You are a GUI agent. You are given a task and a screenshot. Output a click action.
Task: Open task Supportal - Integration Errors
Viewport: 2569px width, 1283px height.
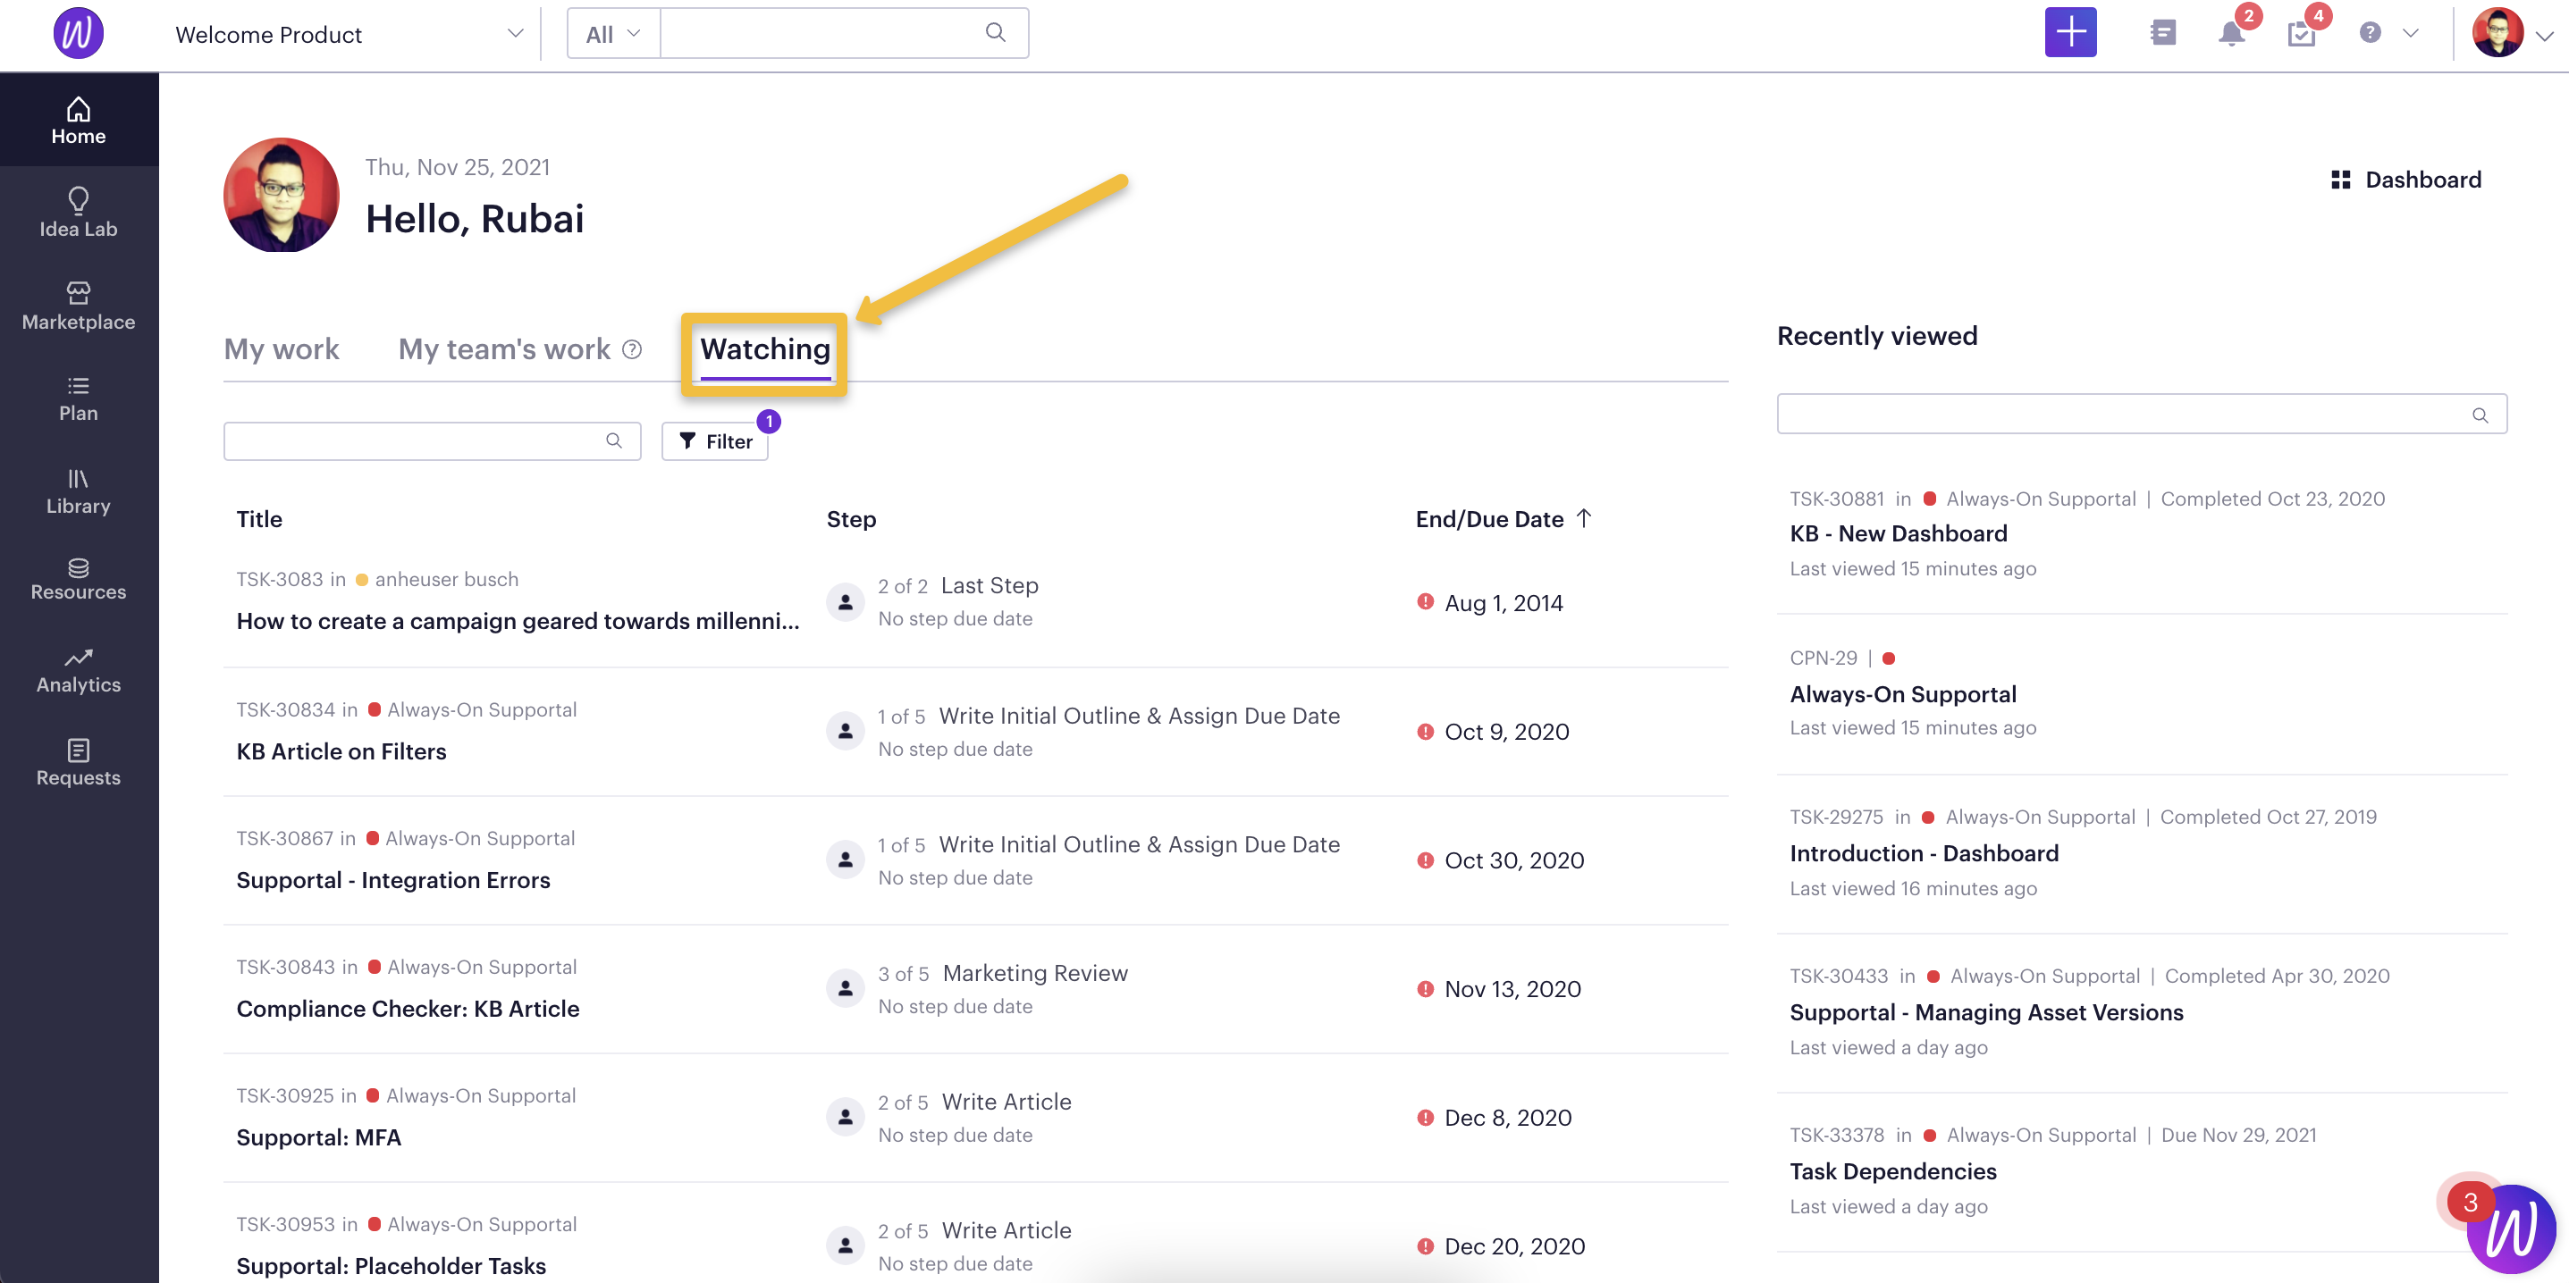(393, 880)
